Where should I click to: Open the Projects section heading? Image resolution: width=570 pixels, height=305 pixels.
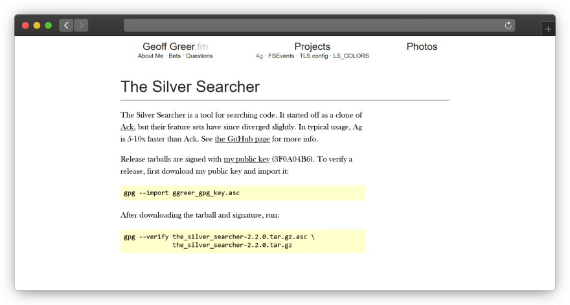pos(312,47)
